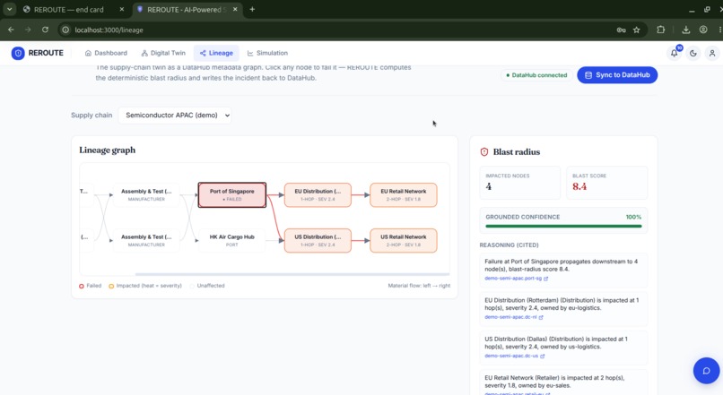
Task: Click the EU Distribution node
Action: [318, 194]
